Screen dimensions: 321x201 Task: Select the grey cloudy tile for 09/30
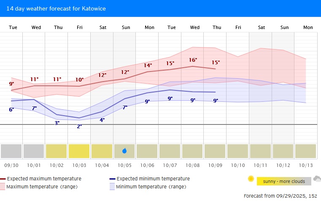[x=11, y=151]
